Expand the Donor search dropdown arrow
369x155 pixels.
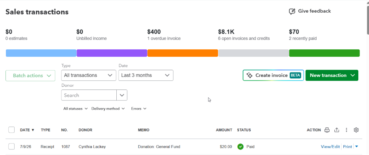tap(122, 95)
